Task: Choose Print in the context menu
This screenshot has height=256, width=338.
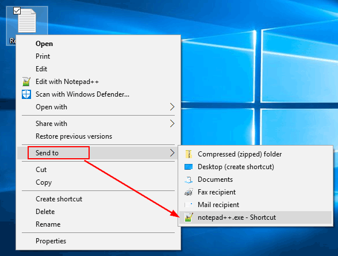Action: click(98, 56)
